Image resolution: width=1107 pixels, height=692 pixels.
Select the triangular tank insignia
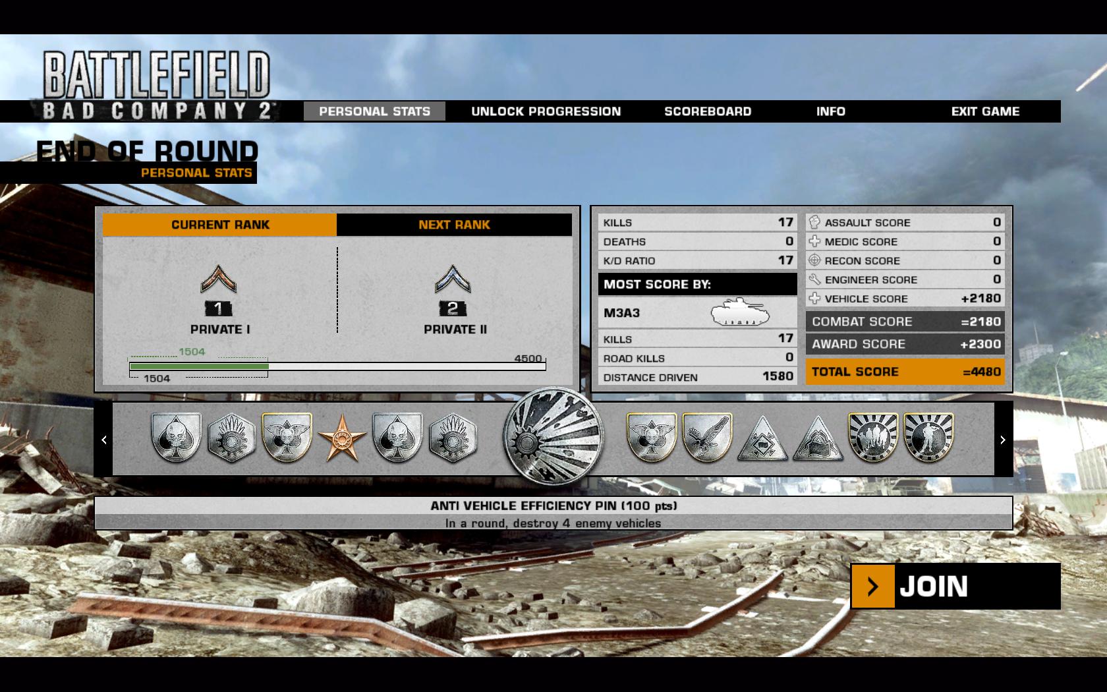tap(762, 439)
